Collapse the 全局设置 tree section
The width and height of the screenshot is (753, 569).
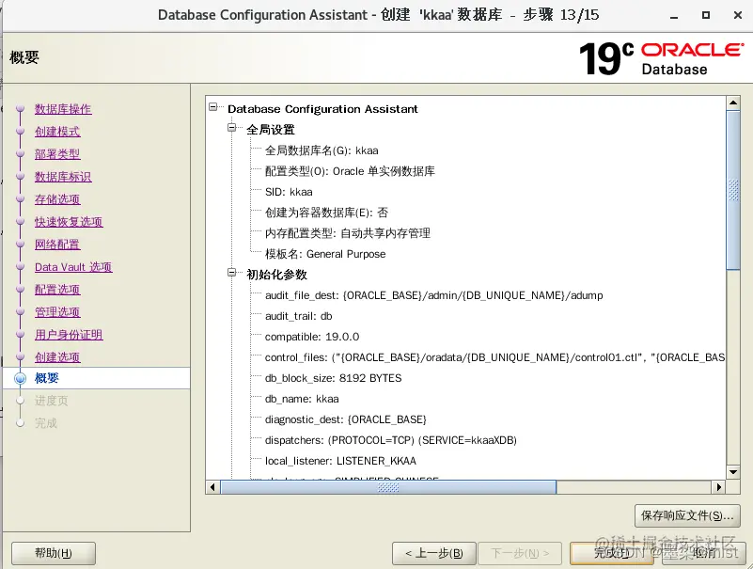point(232,127)
